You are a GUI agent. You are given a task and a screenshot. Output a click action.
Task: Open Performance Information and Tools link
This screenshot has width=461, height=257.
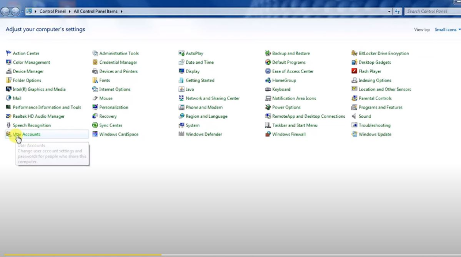(47, 107)
